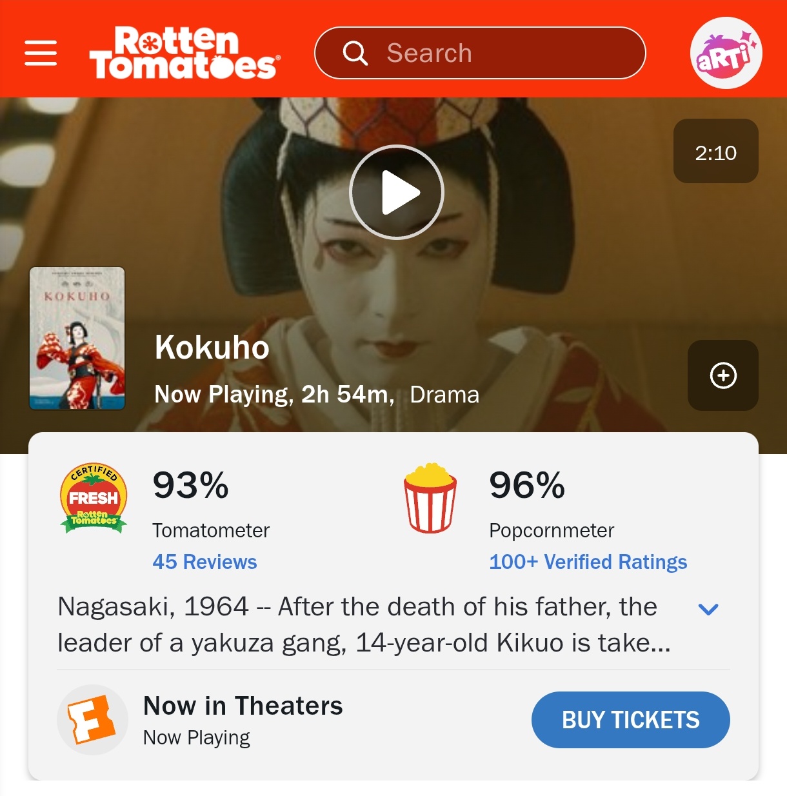Open the 45 Reviews link
Viewport: 787px width, 796px height.
pos(204,562)
